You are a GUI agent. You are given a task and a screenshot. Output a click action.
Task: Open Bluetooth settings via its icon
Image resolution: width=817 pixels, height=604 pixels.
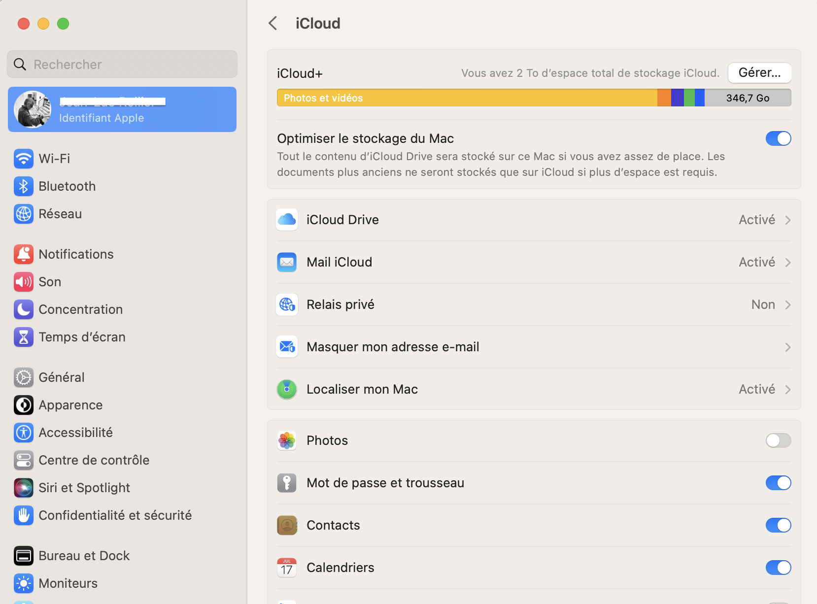tap(23, 186)
